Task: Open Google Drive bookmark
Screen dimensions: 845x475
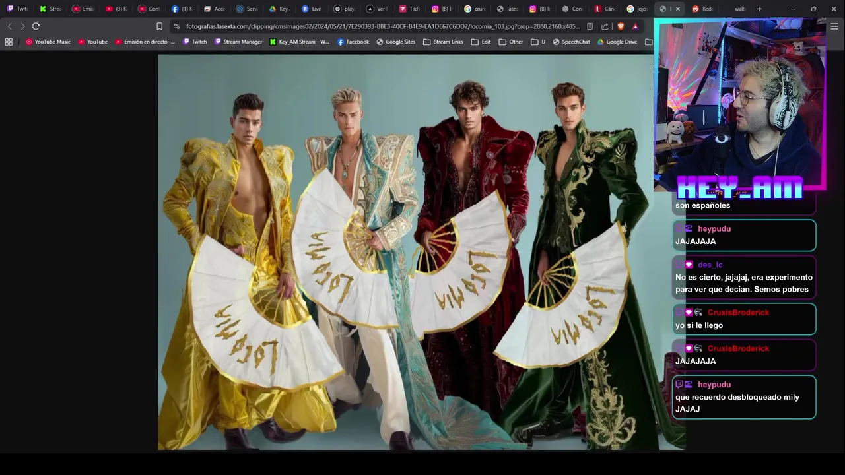Action: (x=617, y=42)
